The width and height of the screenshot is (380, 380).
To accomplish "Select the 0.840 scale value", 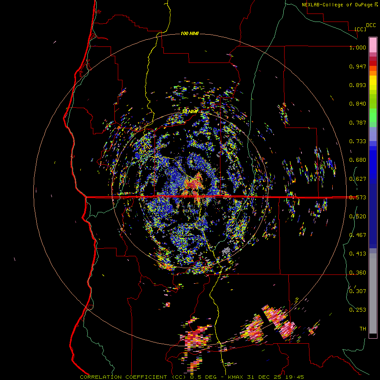I will [358, 104].
